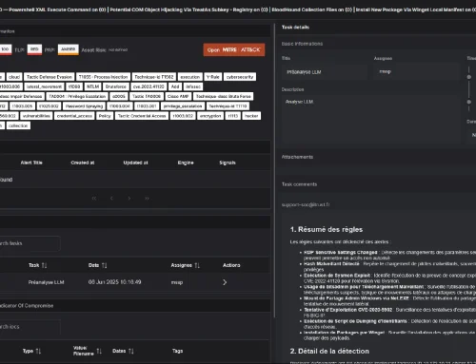Click the T1055 Process Injection tag
The height and width of the screenshot is (364, 476).
pyautogui.click(x=103, y=77)
